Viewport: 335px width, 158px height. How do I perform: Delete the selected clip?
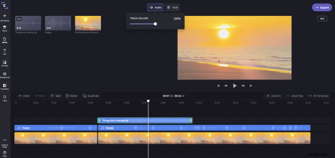[x=71, y=96]
